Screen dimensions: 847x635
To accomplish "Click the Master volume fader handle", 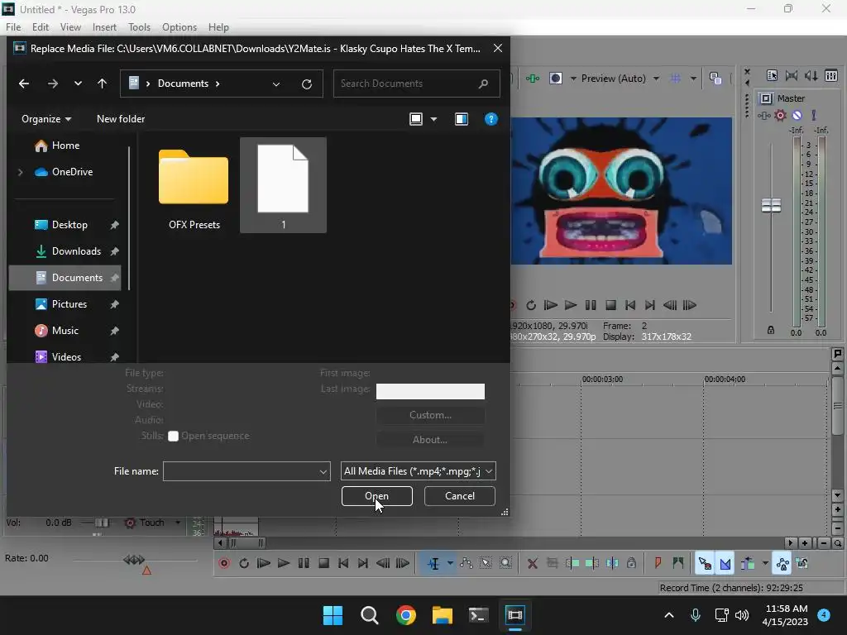I will [771, 205].
